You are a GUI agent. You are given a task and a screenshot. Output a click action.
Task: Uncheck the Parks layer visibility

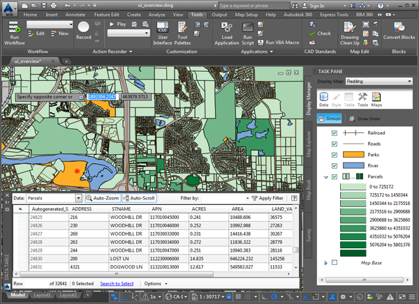(x=335, y=155)
